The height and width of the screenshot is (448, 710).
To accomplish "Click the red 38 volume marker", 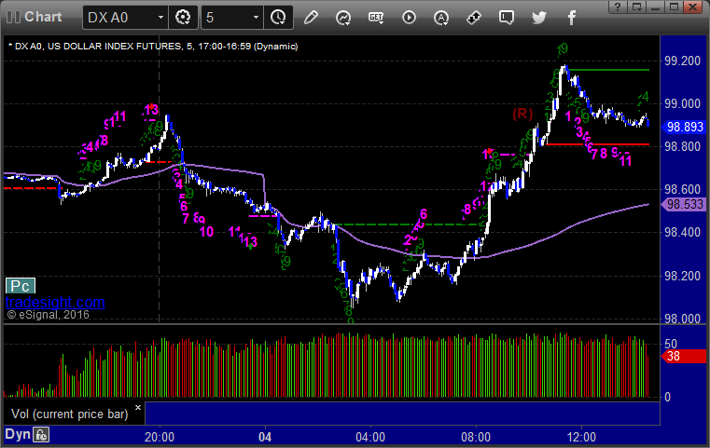I will pyautogui.click(x=684, y=356).
